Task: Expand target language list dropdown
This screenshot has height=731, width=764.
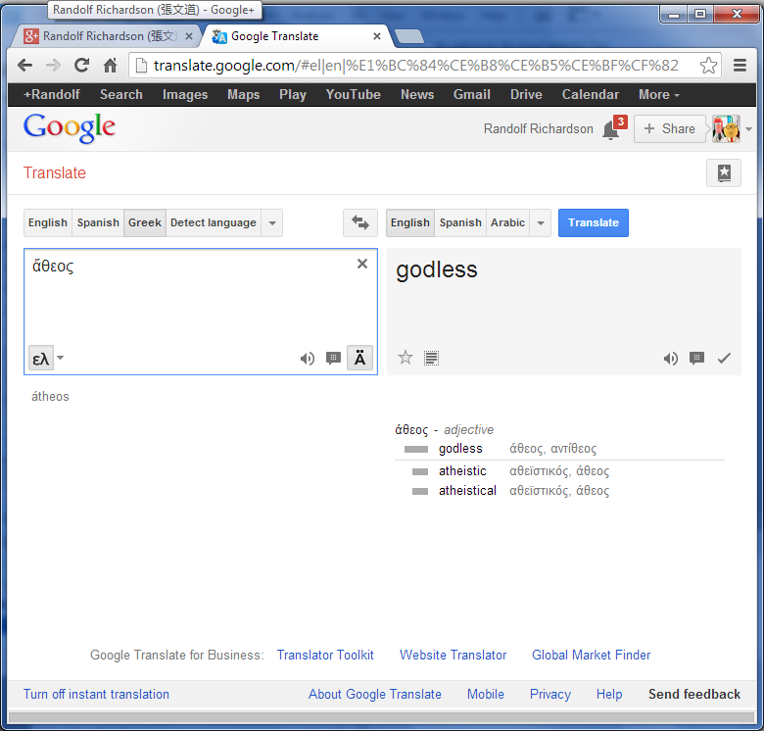Action: pos(541,222)
